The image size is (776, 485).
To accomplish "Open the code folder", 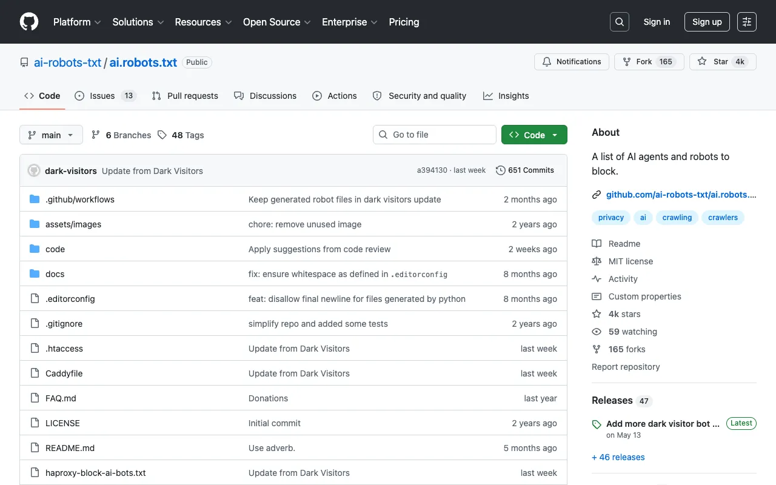I will click(x=55, y=249).
